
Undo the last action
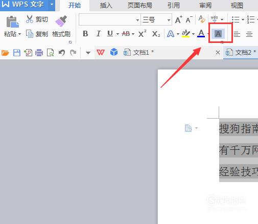tap(62, 53)
